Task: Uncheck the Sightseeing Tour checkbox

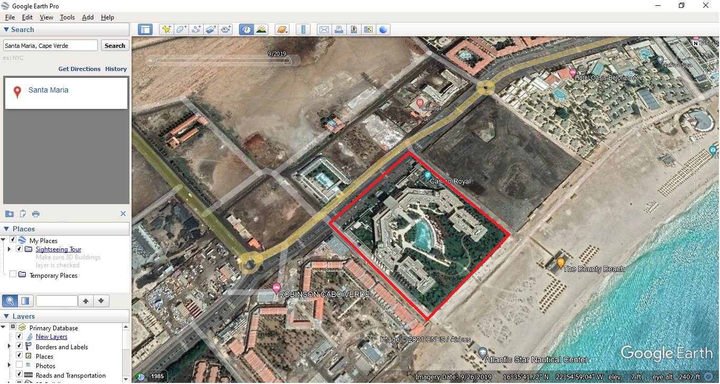Action: pos(19,249)
